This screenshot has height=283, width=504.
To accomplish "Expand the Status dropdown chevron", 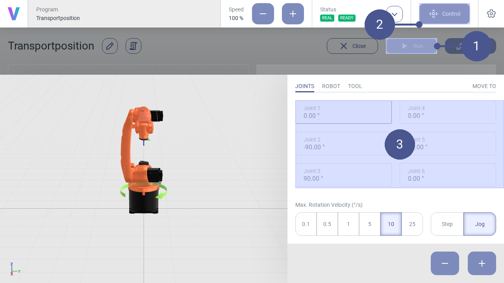I will pyautogui.click(x=395, y=15).
